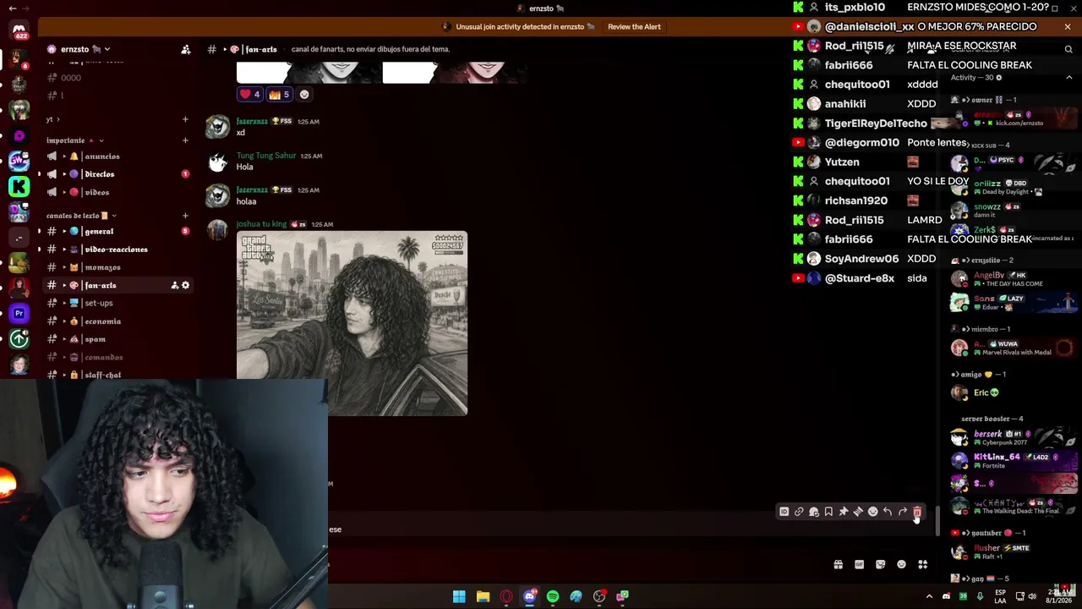
Task: Open the green K server icon
Action: pos(19,186)
